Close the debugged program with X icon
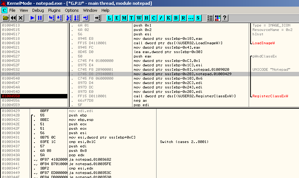The width and height of the screenshot is (299, 178). click(x=21, y=18)
